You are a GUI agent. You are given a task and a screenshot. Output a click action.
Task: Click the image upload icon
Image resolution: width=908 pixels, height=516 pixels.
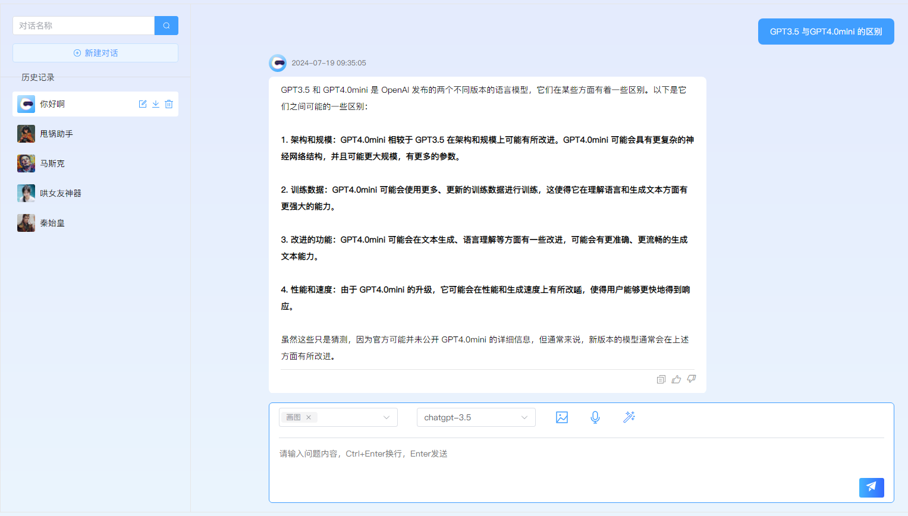(562, 417)
